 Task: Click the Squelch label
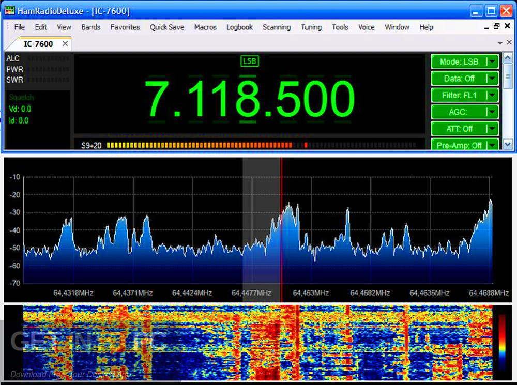pos(21,97)
